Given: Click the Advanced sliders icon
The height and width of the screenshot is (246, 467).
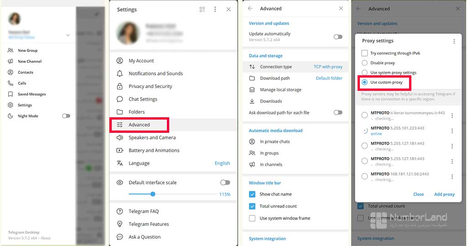Looking at the screenshot, I should click(x=120, y=125).
